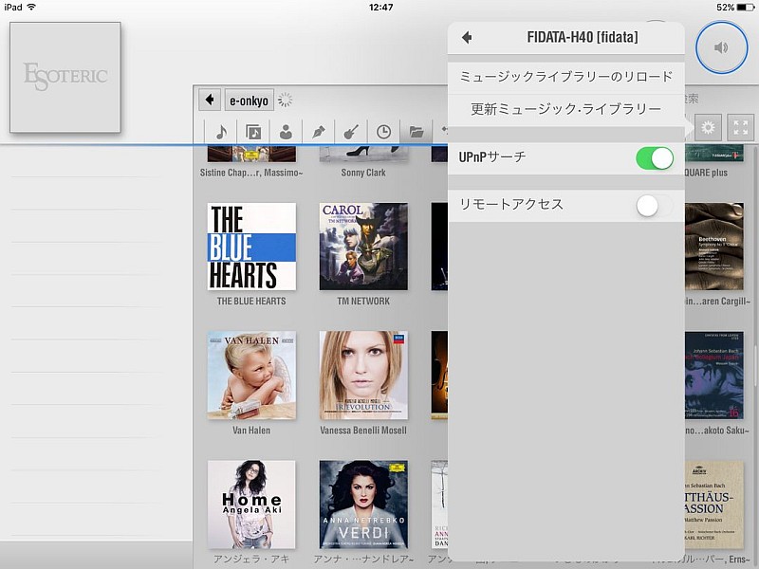Show recently added clock icon
This screenshot has width=759, height=569.
pyautogui.click(x=383, y=132)
